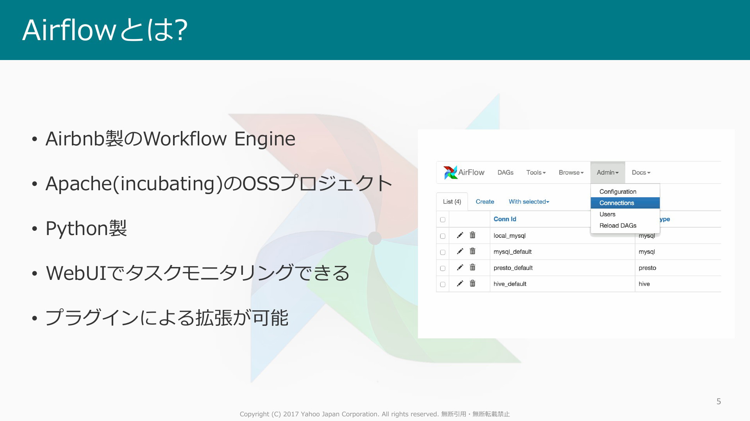
Task: Check the presto_default row checkbox
Action: [x=443, y=269]
